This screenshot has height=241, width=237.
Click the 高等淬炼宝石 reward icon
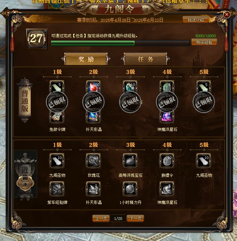(130, 161)
